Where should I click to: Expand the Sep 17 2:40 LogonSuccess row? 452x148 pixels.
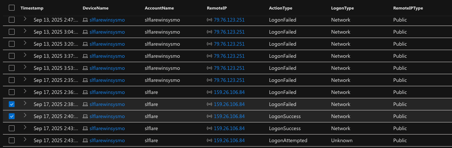25,116
